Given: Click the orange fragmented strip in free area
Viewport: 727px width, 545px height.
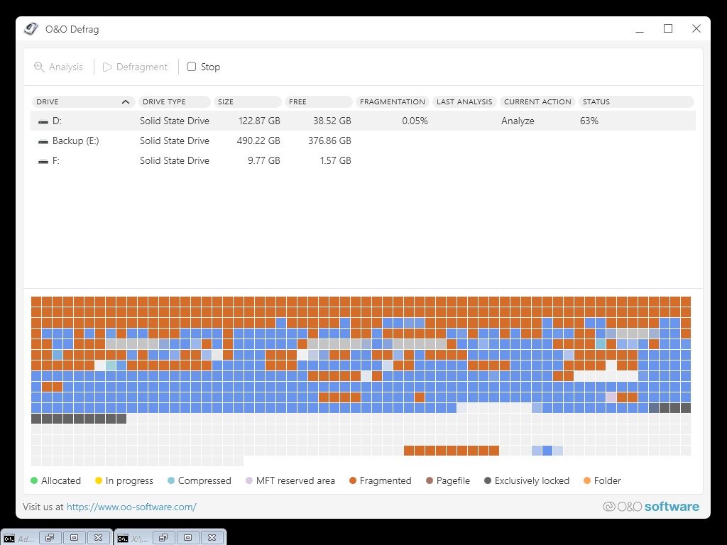Looking at the screenshot, I should click(x=452, y=451).
